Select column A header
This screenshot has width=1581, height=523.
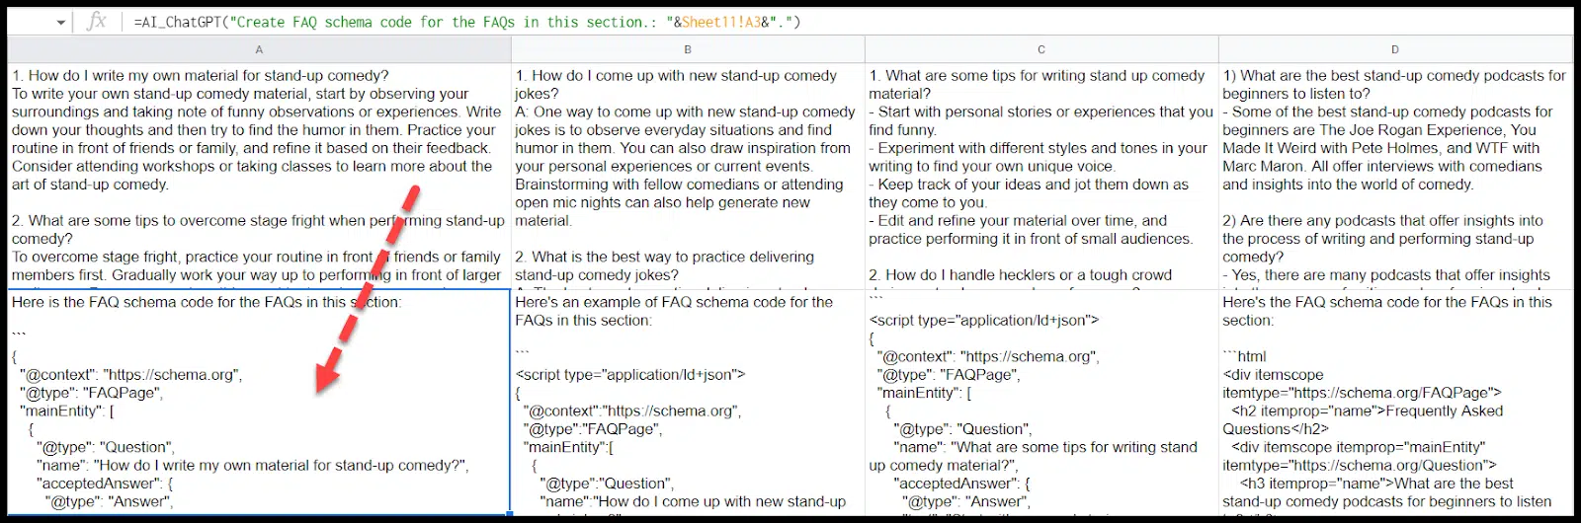coord(259,49)
